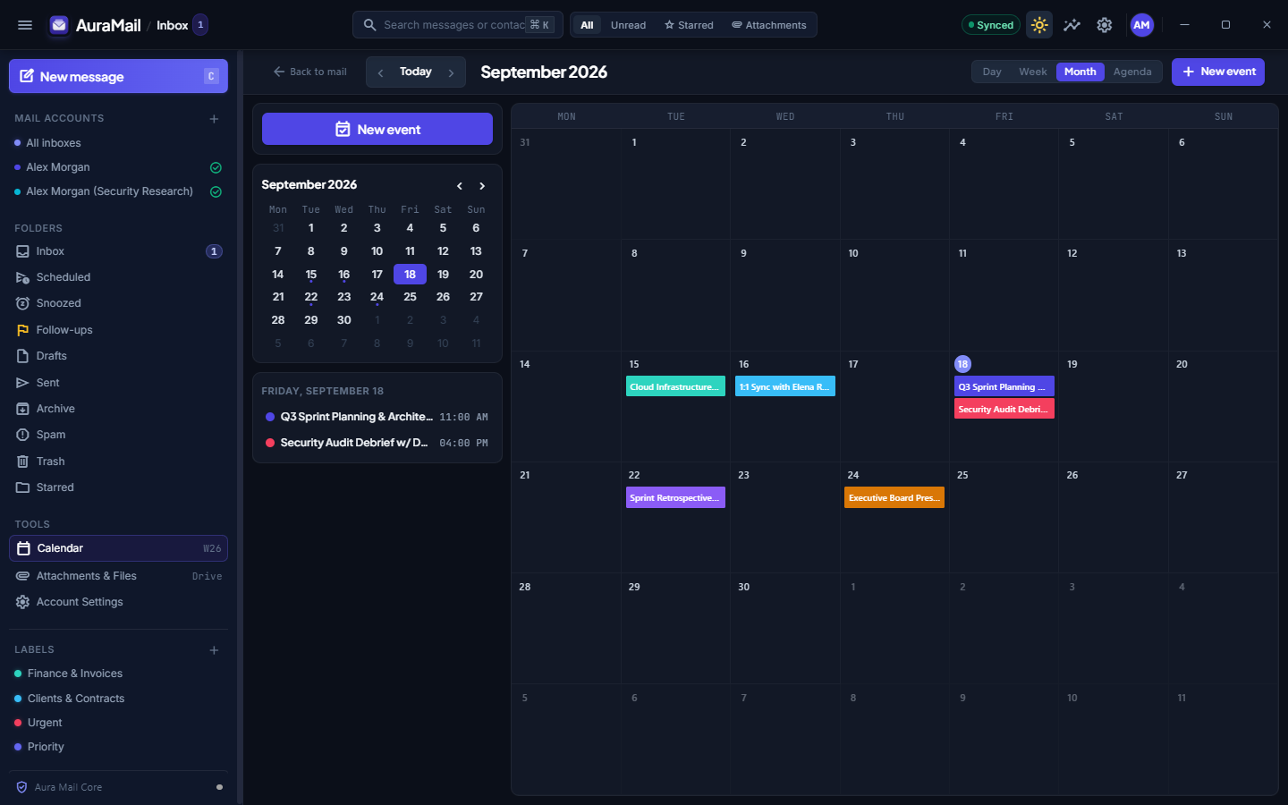1288x805 pixels.
Task: Toggle the Synced status indicator
Action: pyautogui.click(x=991, y=25)
